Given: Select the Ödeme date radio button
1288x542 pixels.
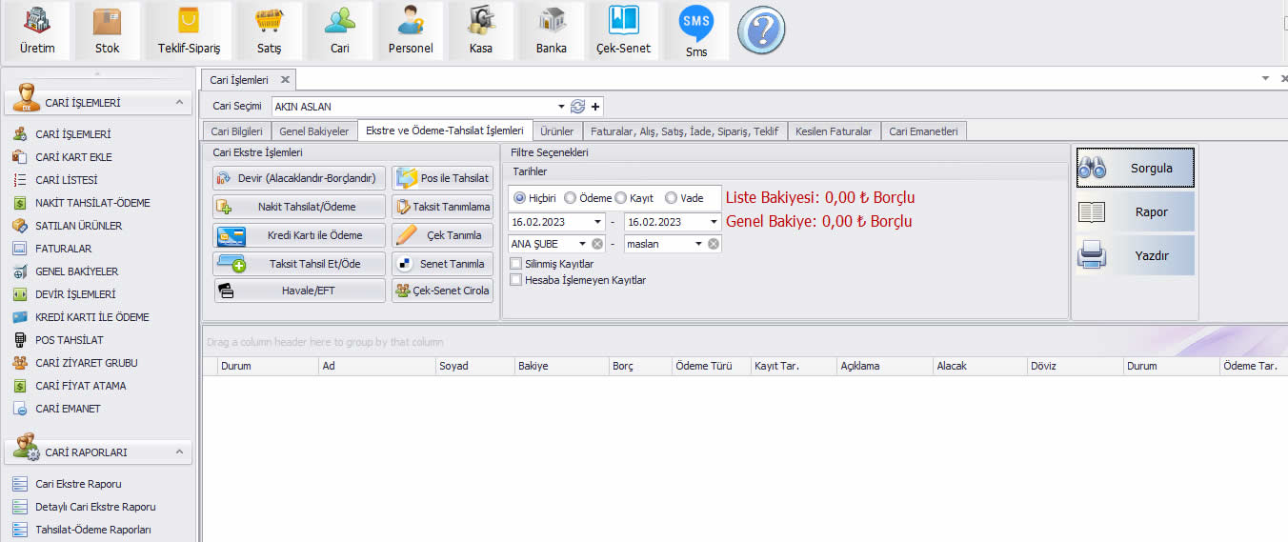Looking at the screenshot, I should click(x=570, y=198).
